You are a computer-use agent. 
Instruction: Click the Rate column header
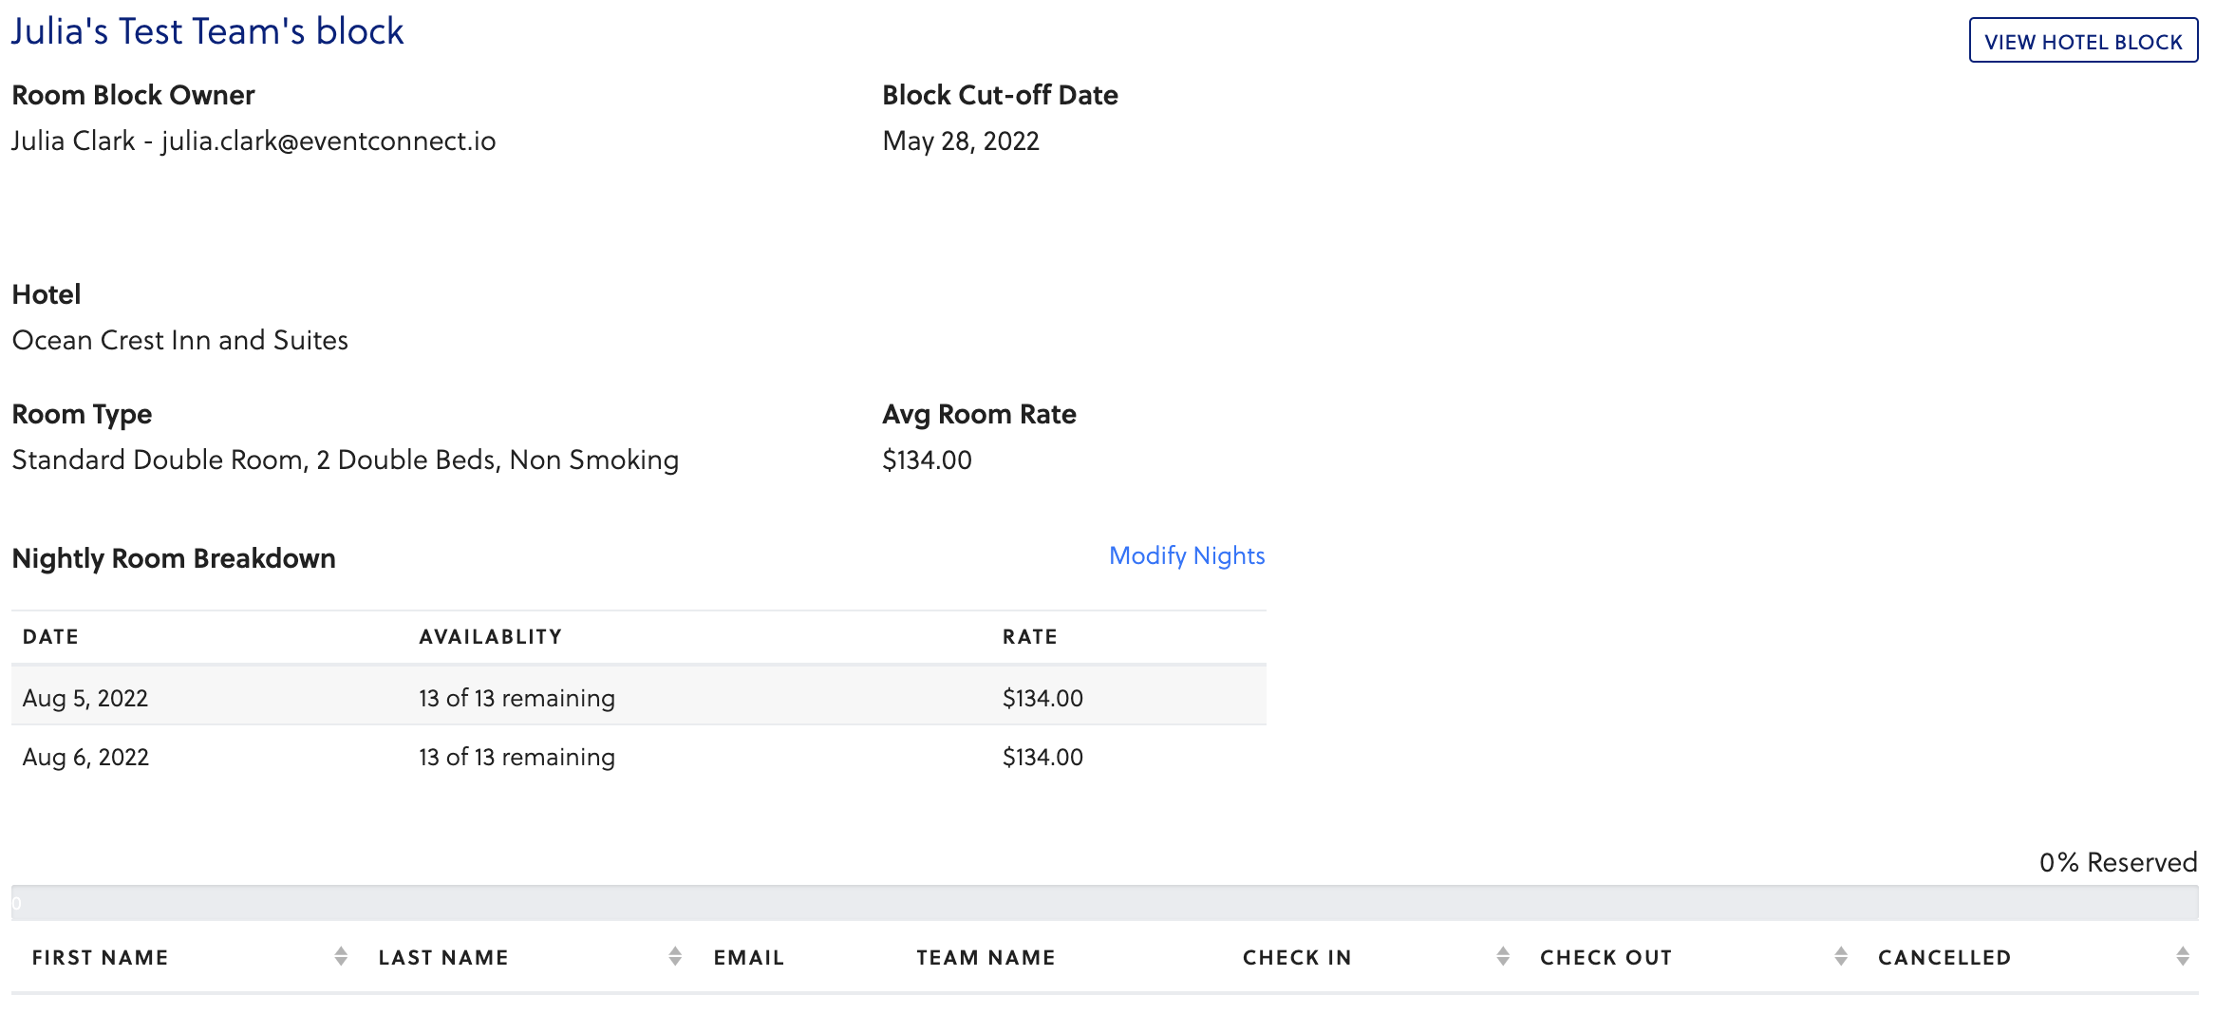[x=1029, y=637]
